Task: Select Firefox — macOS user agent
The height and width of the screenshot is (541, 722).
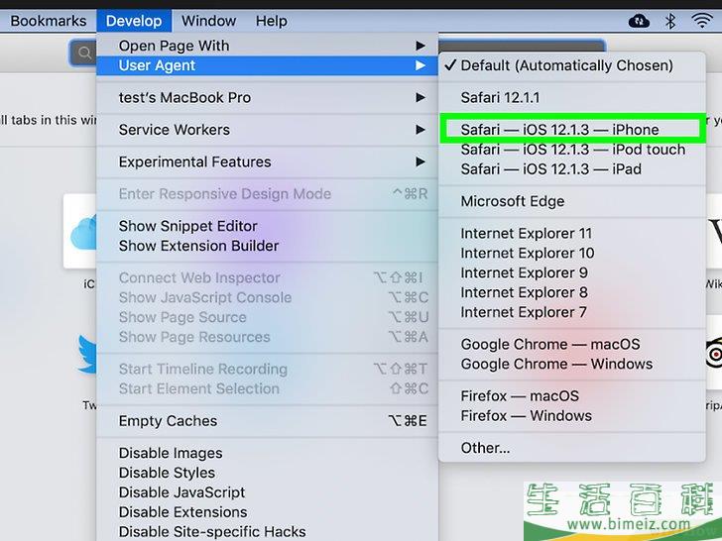Action: (572, 395)
